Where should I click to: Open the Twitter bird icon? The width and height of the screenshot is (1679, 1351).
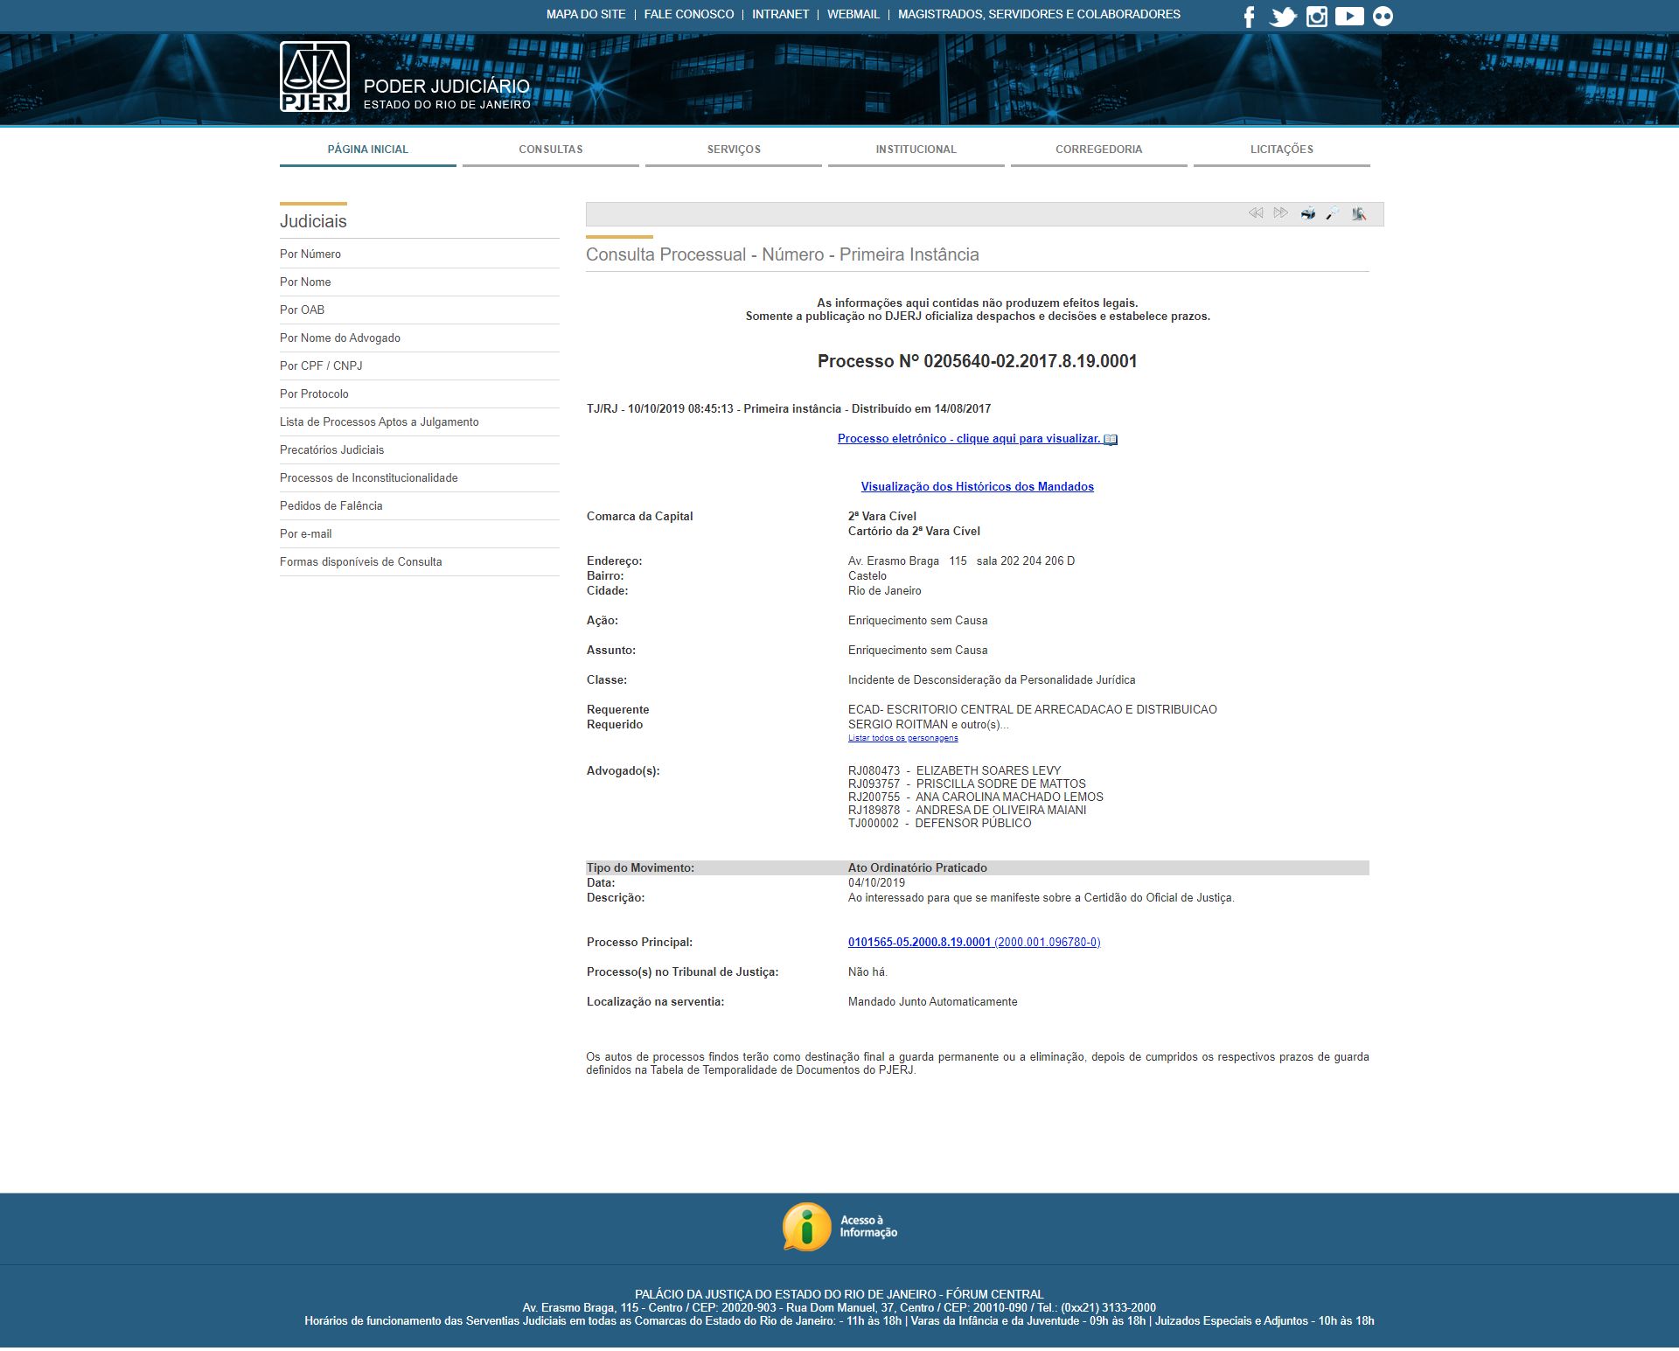[x=1283, y=17]
